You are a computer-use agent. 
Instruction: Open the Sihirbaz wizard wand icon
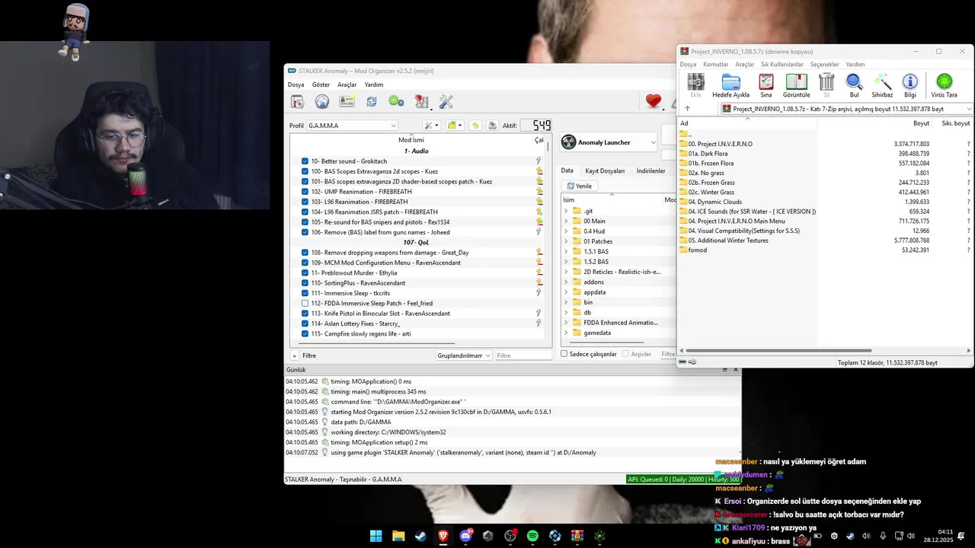[882, 84]
